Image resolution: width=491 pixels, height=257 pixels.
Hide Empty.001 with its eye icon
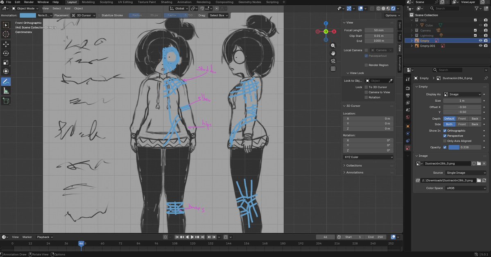pyautogui.click(x=480, y=46)
